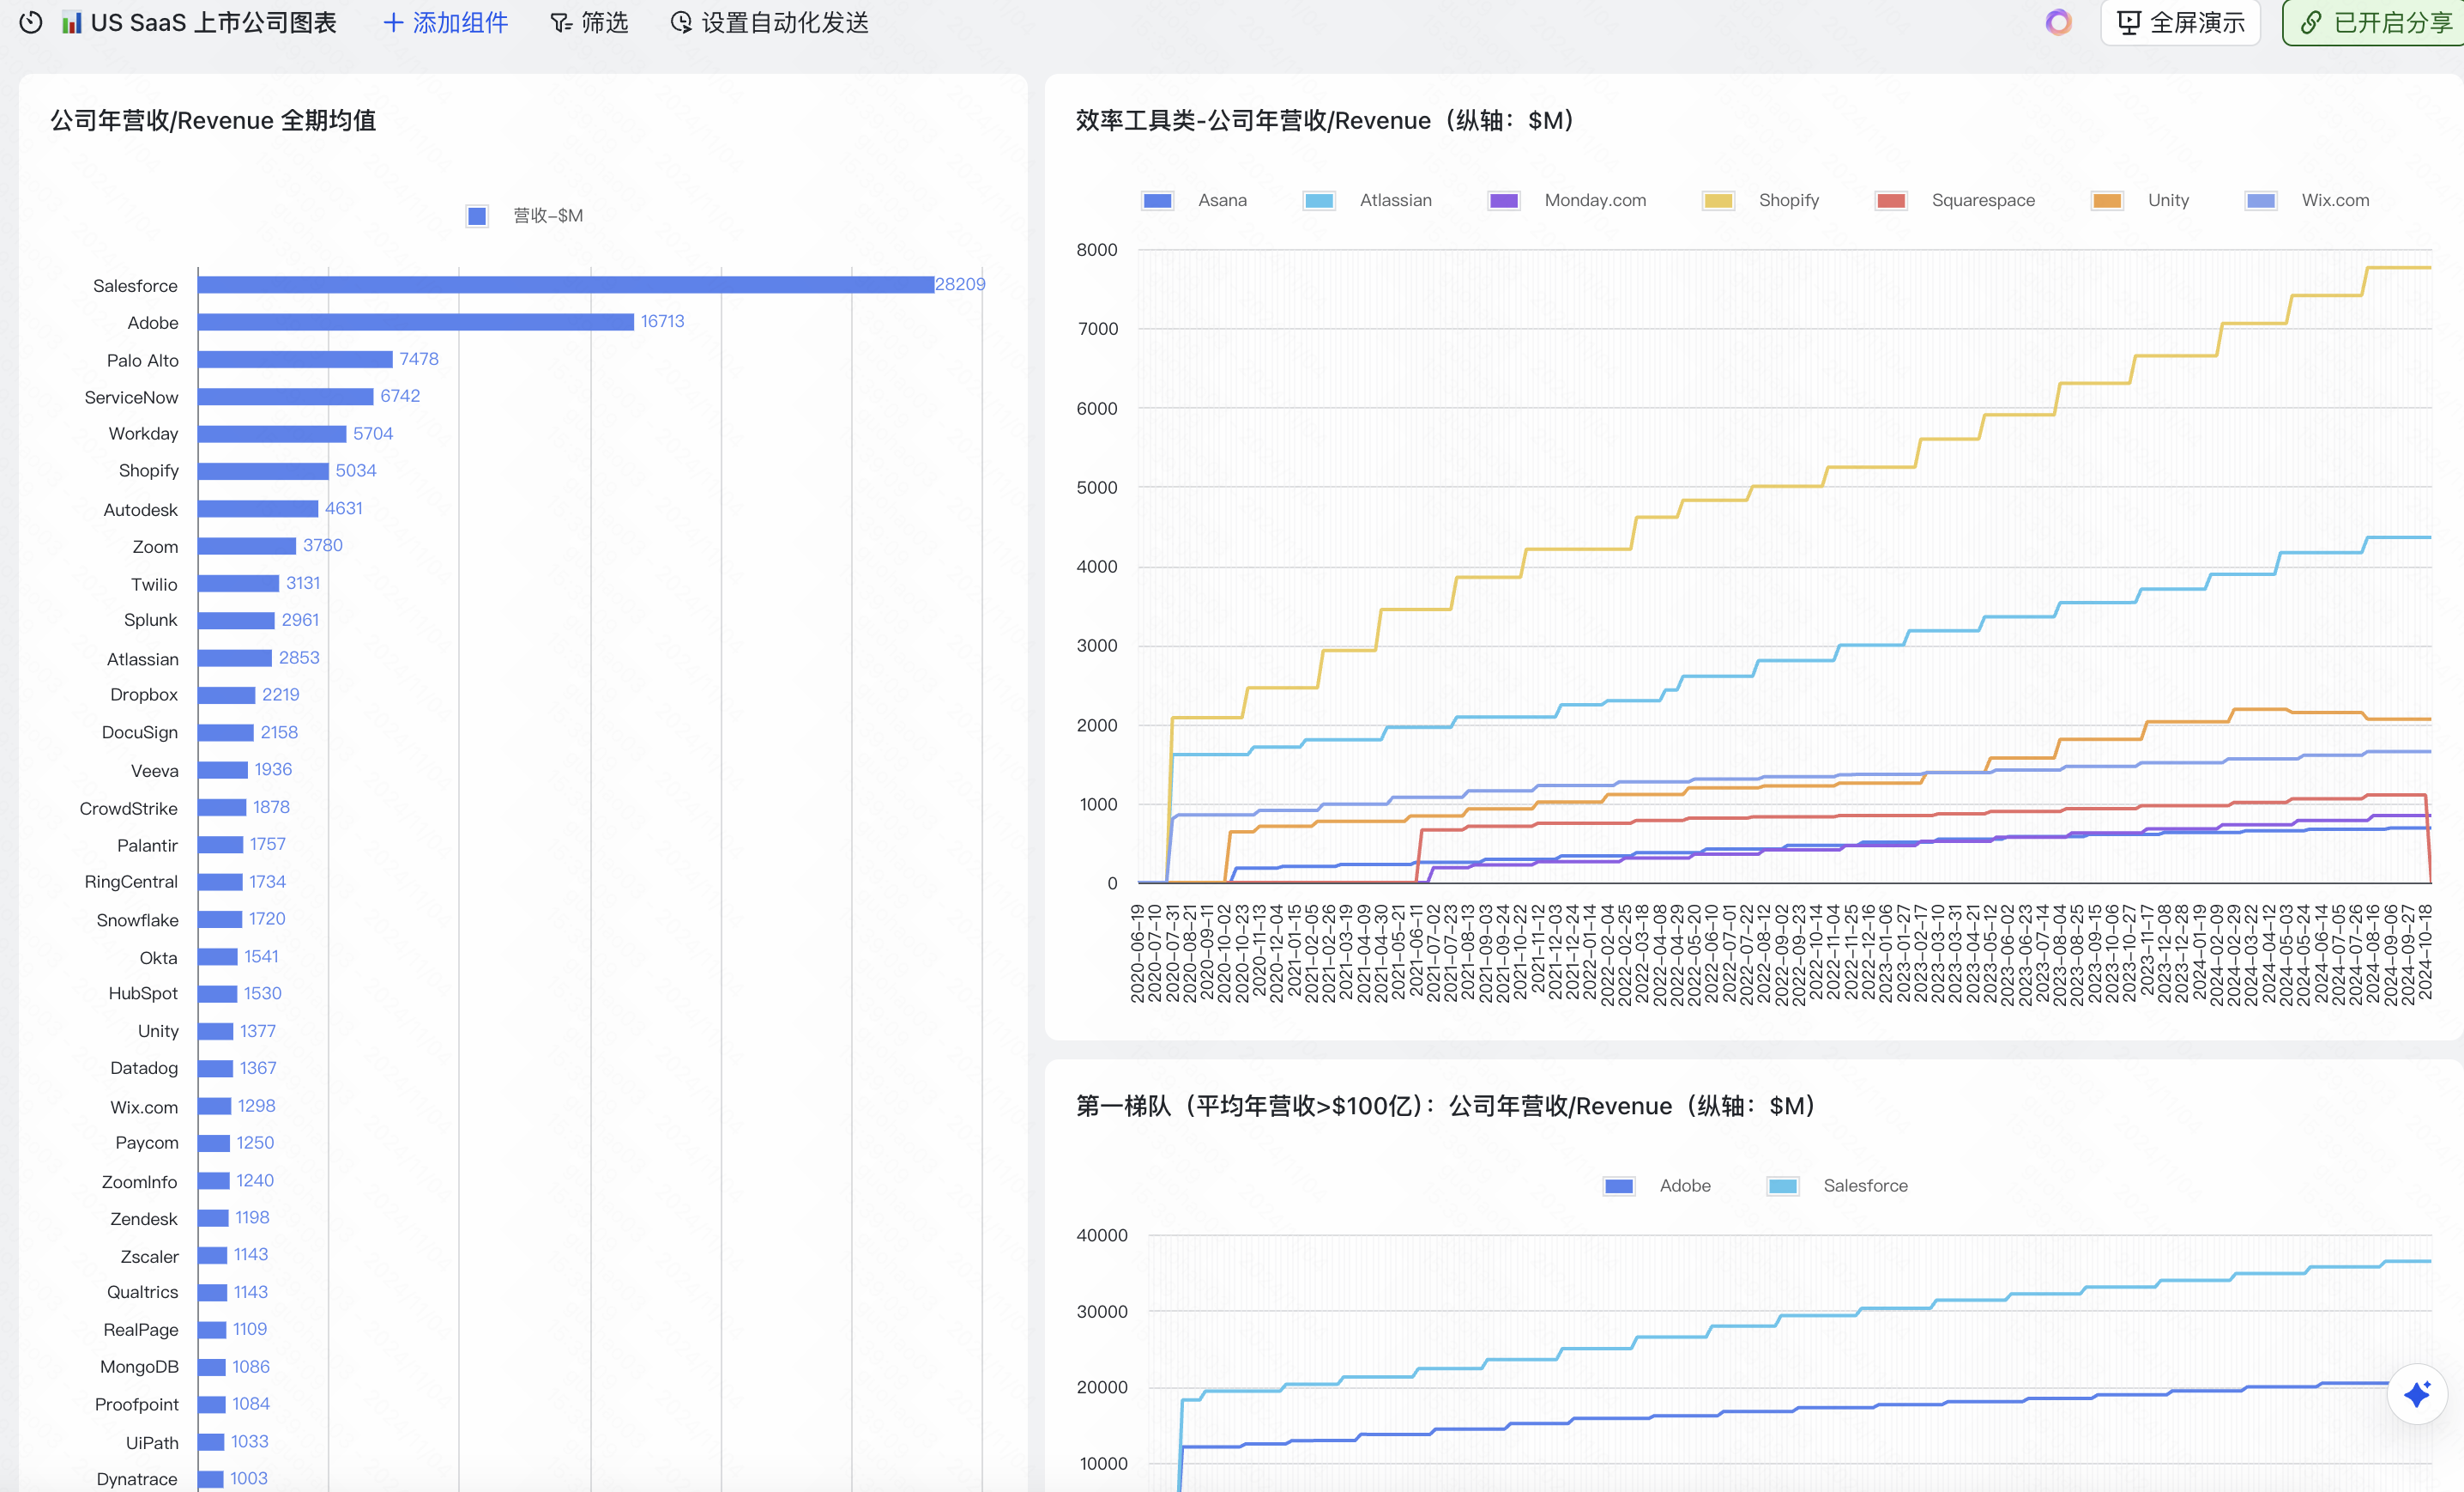Open 设置自动化发送 option
The width and height of the screenshot is (2464, 1492).
(784, 22)
